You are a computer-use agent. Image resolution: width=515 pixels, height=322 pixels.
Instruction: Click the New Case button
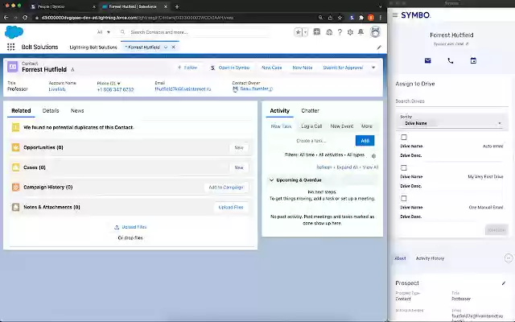272,68
